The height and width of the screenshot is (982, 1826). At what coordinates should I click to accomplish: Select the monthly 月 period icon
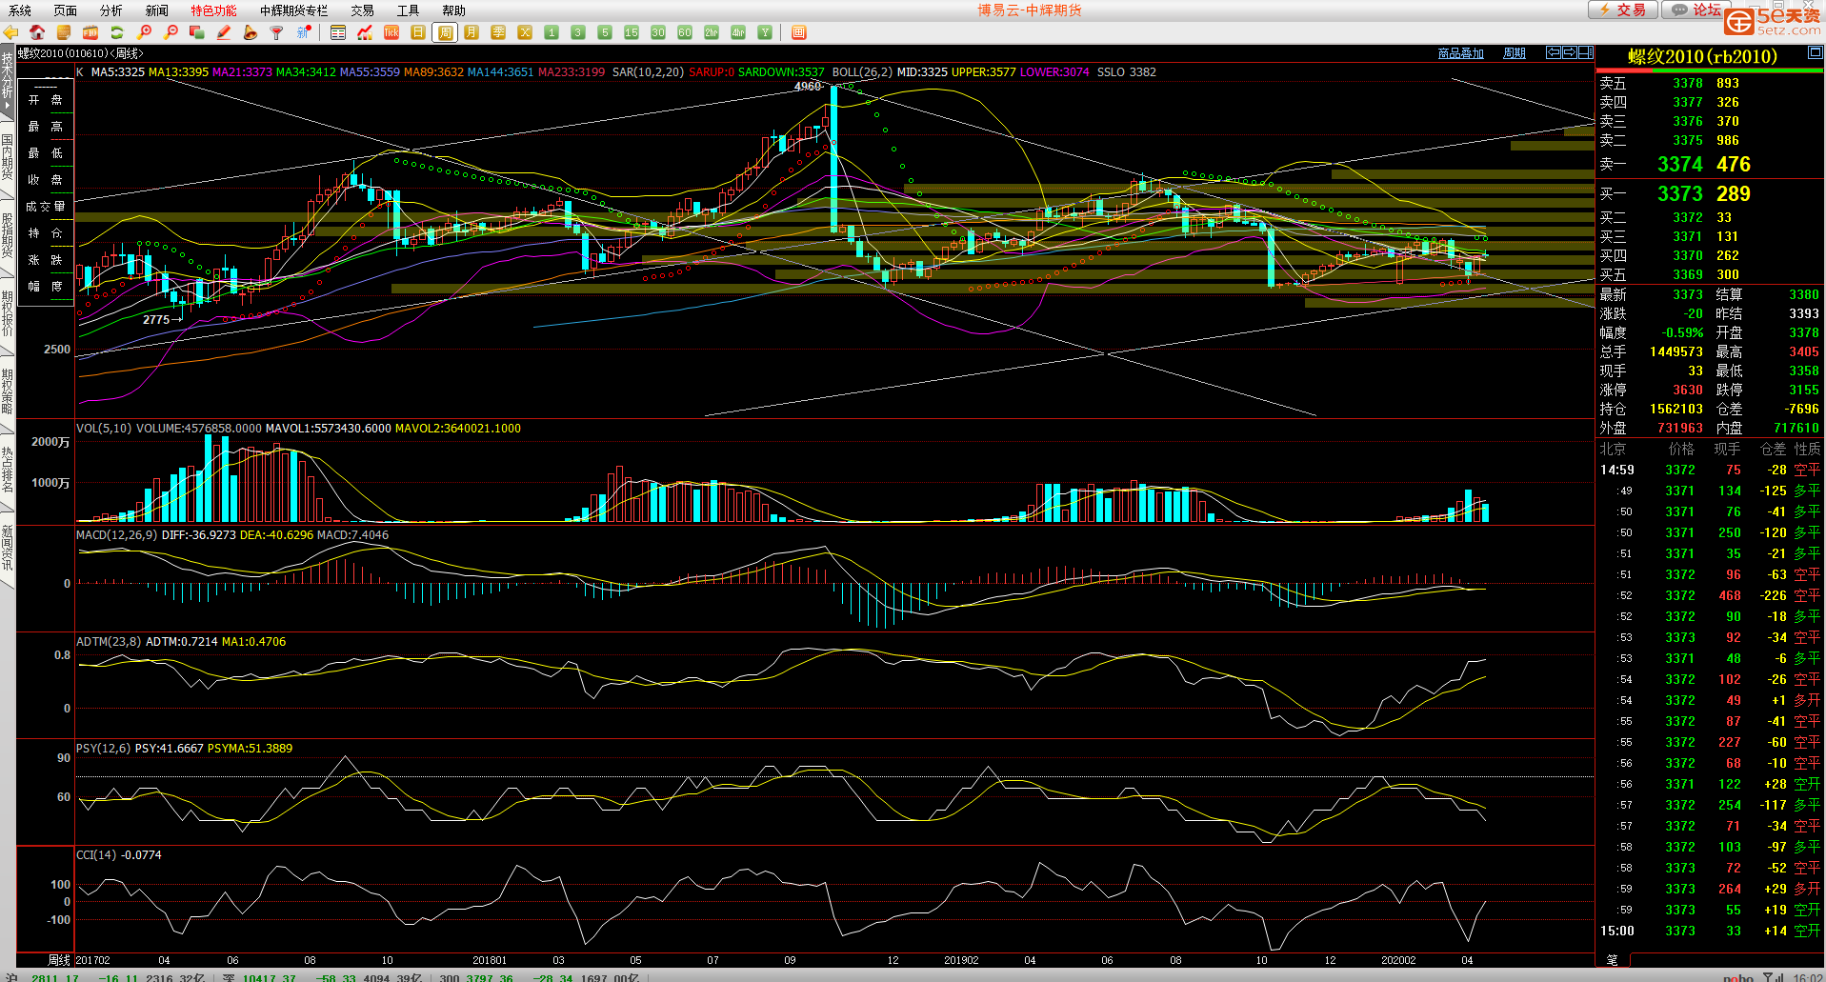[x=472, y=32]
